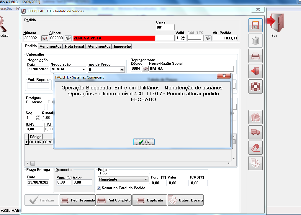Select product row 0011107 in grid
The width and height of the screenshot is (301, 215).
tap(39, 142)
